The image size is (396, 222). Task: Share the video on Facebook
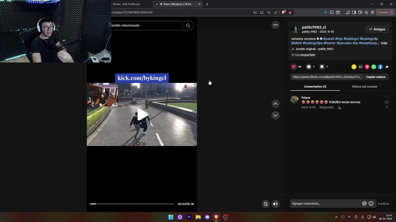point(380,67)
